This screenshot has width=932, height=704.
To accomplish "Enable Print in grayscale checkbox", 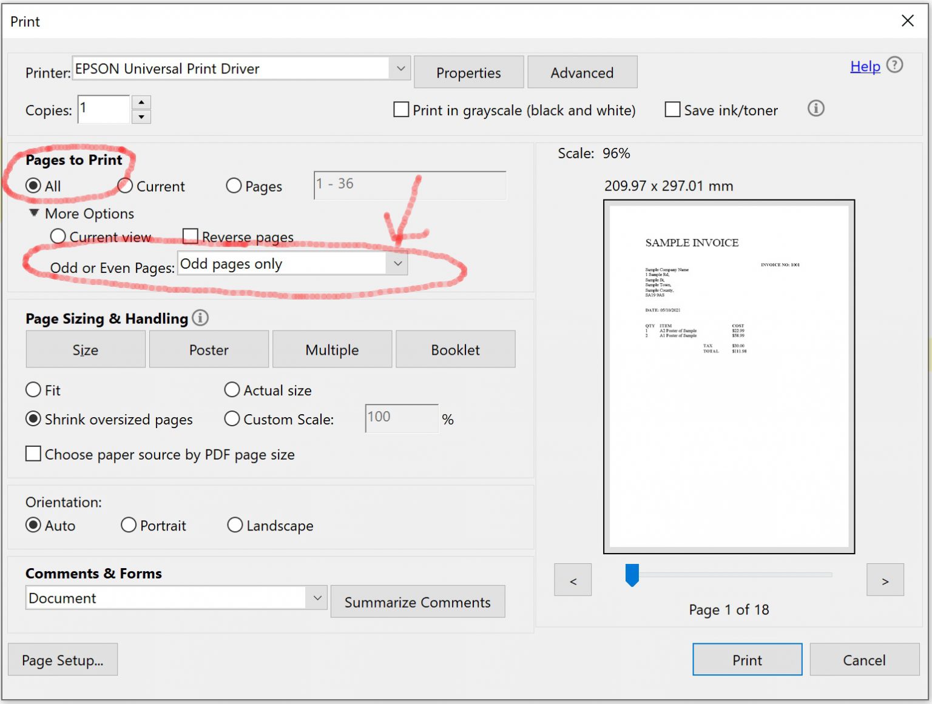I will coord(400,110).
